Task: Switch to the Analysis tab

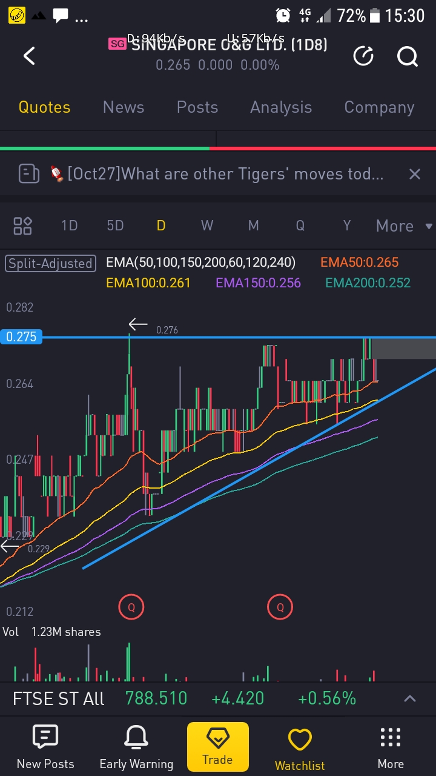Action: (x=281, y=107)
